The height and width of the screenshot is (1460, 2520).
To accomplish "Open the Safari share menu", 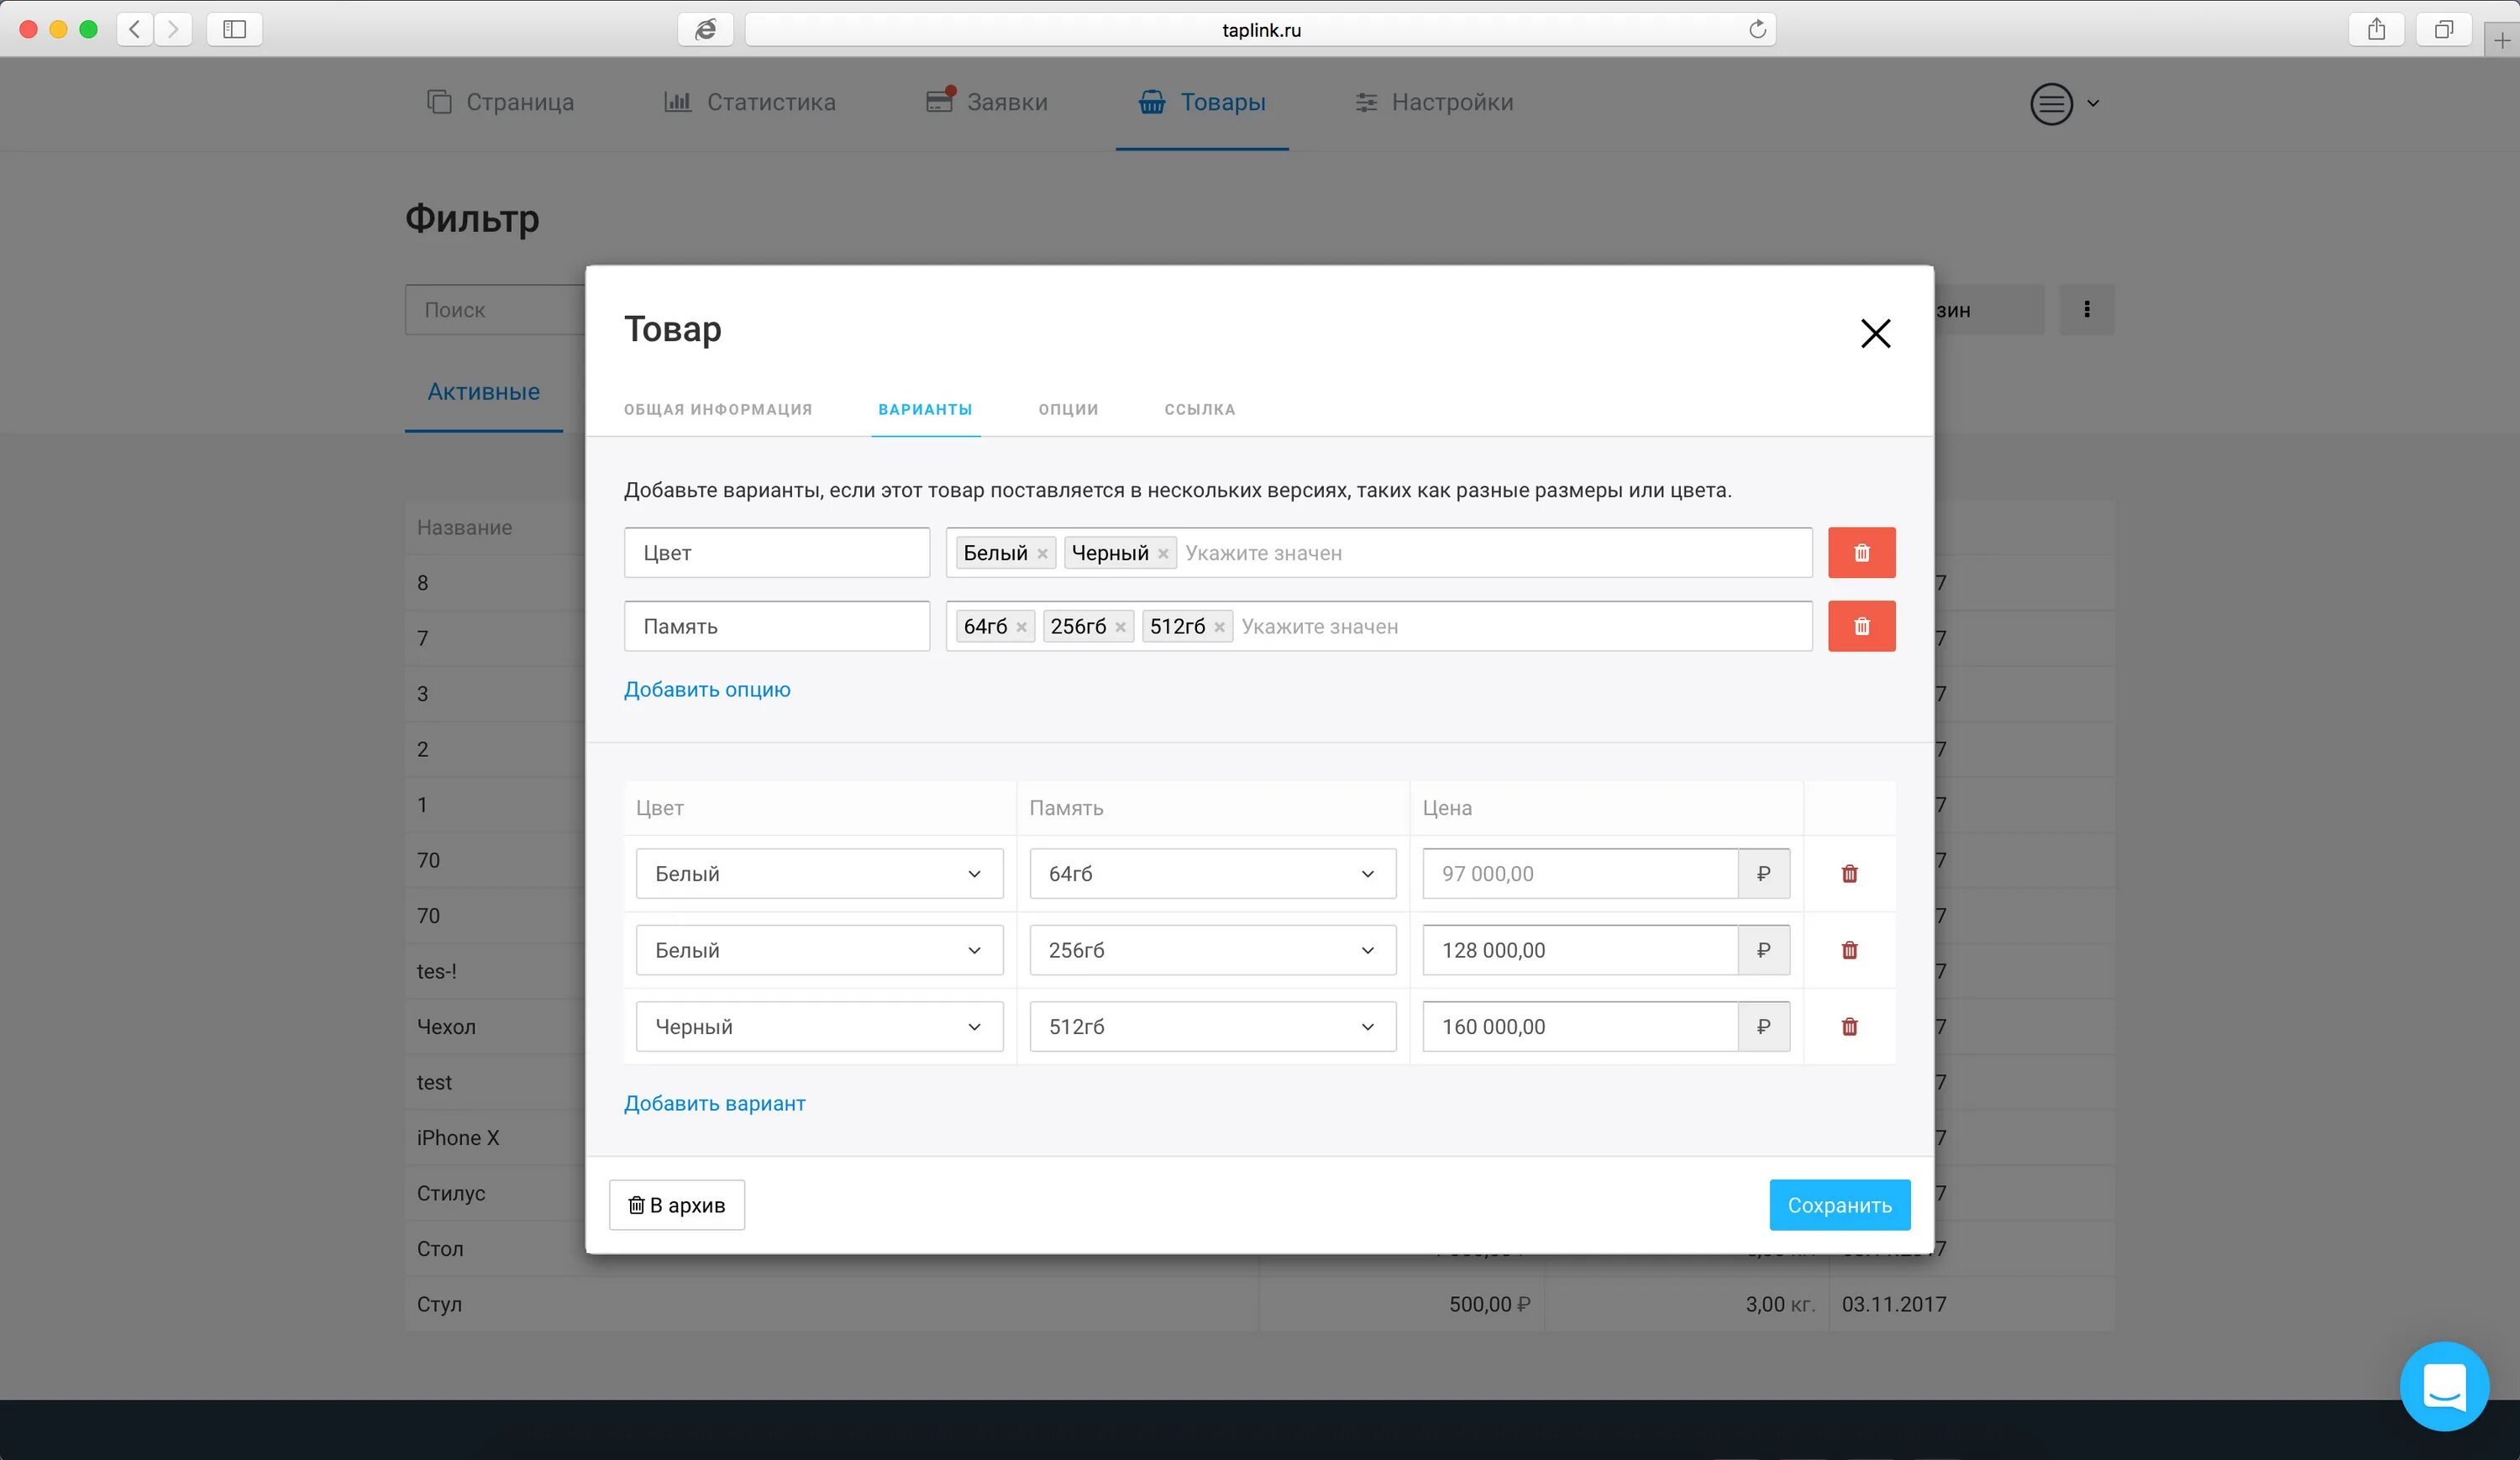I will click(2376, 29).
